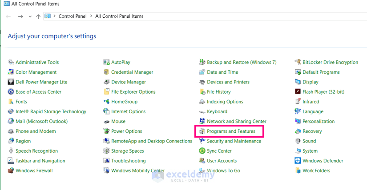Open Personalization link
367x190 pixels.
pyautogui.click(x=319, y=121)
